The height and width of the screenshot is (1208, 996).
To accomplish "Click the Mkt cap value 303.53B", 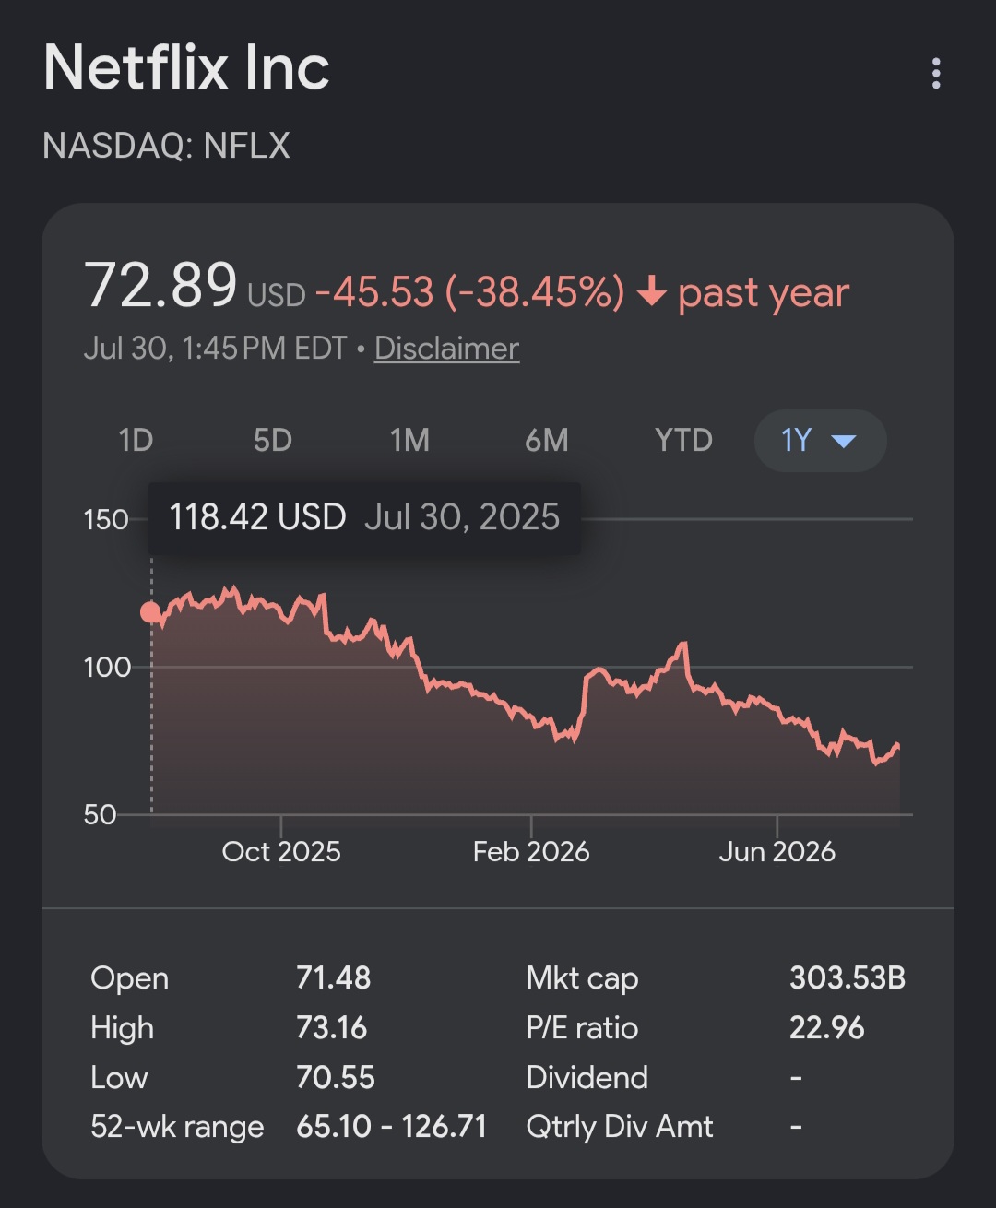I will 848,978.
